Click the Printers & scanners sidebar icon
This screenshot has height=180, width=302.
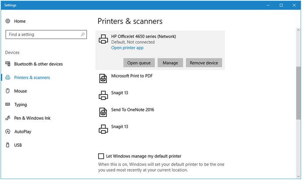pos(8,77)
